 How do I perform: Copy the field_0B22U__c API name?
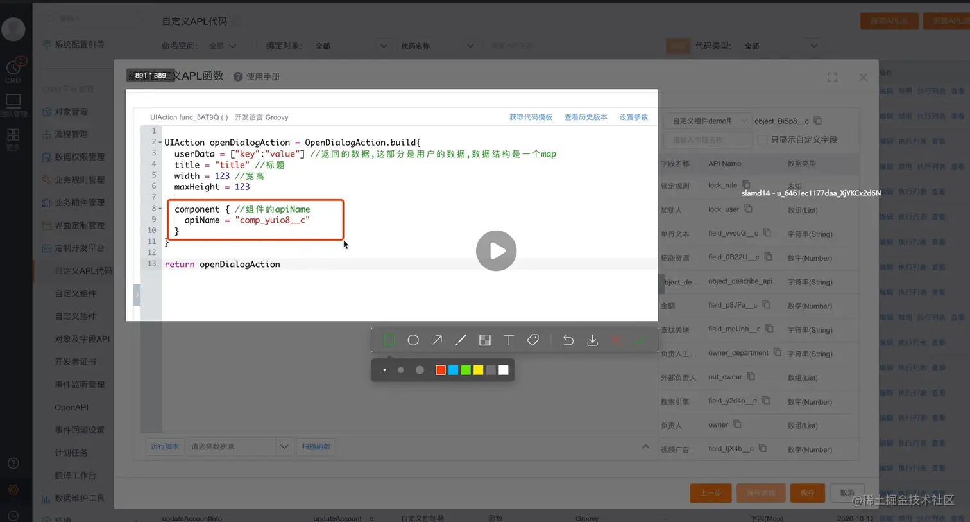click(768, 257)
